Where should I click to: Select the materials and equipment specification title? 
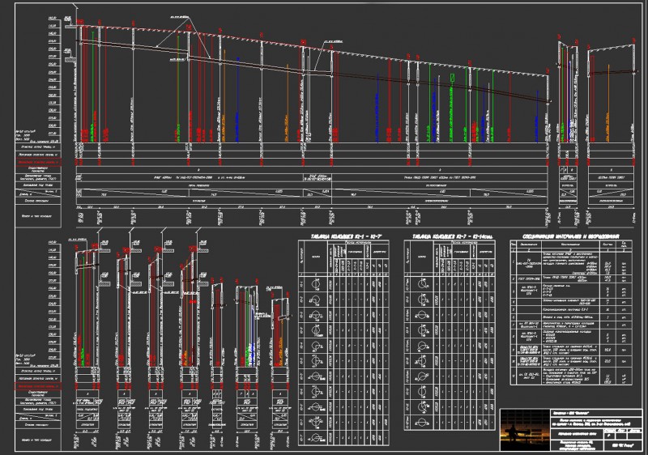pyautogui.click(x=571, y=236)
